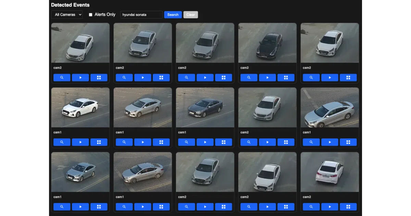Image resolution: width=411 pixels, height=216 pixels.
Task: Click grid icon under second-row top-right cam1 silver car
Action: click(x=348, y=142)
